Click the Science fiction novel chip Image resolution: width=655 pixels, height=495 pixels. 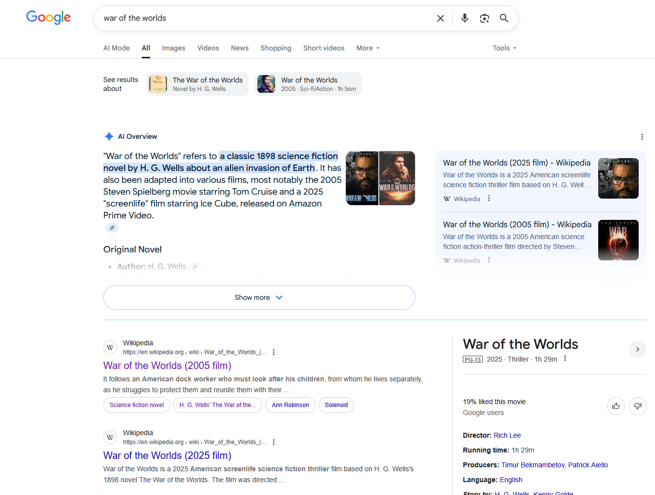pyautogui.click(x=137, y=405)
